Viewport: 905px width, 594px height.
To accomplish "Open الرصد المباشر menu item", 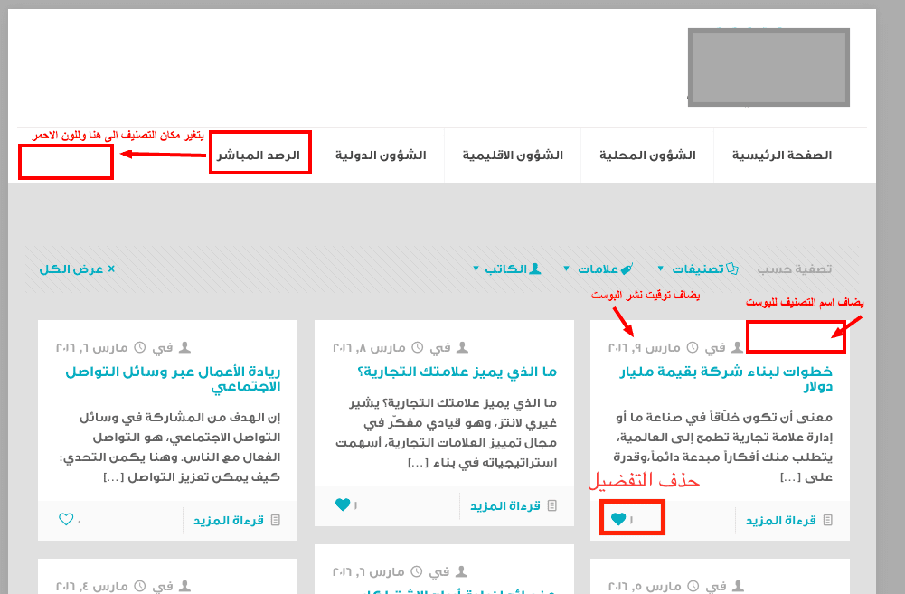I will click(259, 156).
